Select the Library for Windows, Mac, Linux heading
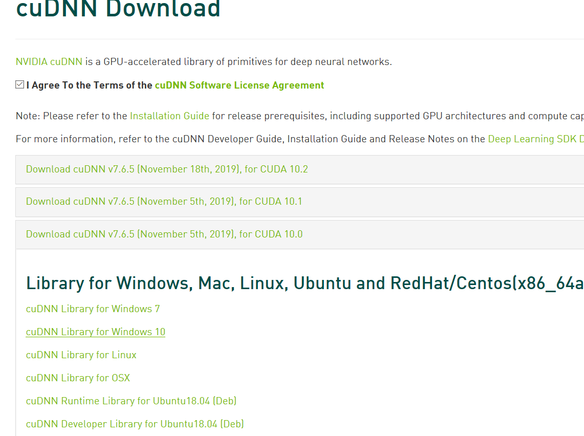This screenshot has width=584, height=436. click(305, 284)
